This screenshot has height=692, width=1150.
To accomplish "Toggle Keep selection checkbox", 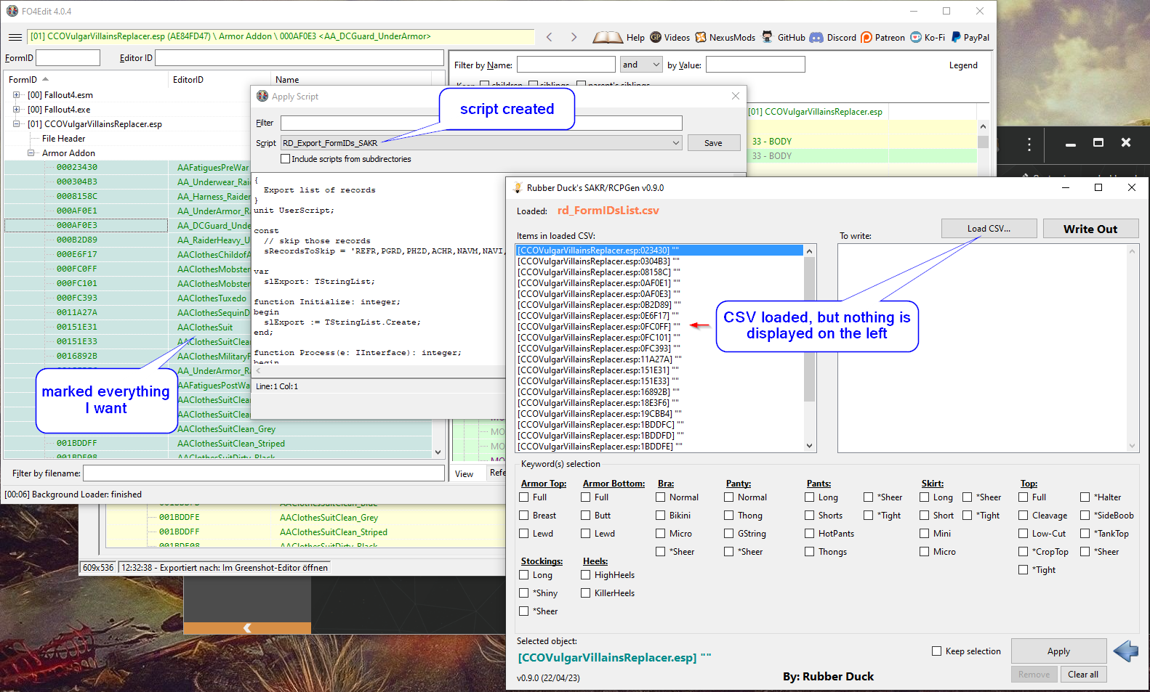I will [x=936, y=651].
